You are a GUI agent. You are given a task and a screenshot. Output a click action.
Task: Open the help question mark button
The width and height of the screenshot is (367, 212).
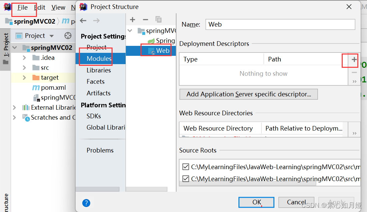click(x=86, y=203)
